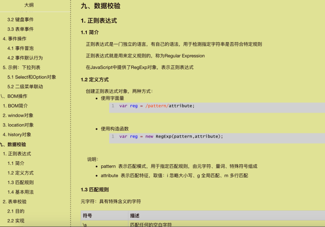Screen dimensions: 325x227
Task: Open outline item 2.1 目的
Action: click(16, 211)
